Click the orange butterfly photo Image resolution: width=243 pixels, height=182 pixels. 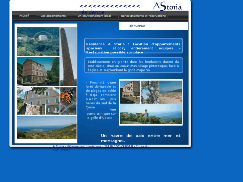68,101
